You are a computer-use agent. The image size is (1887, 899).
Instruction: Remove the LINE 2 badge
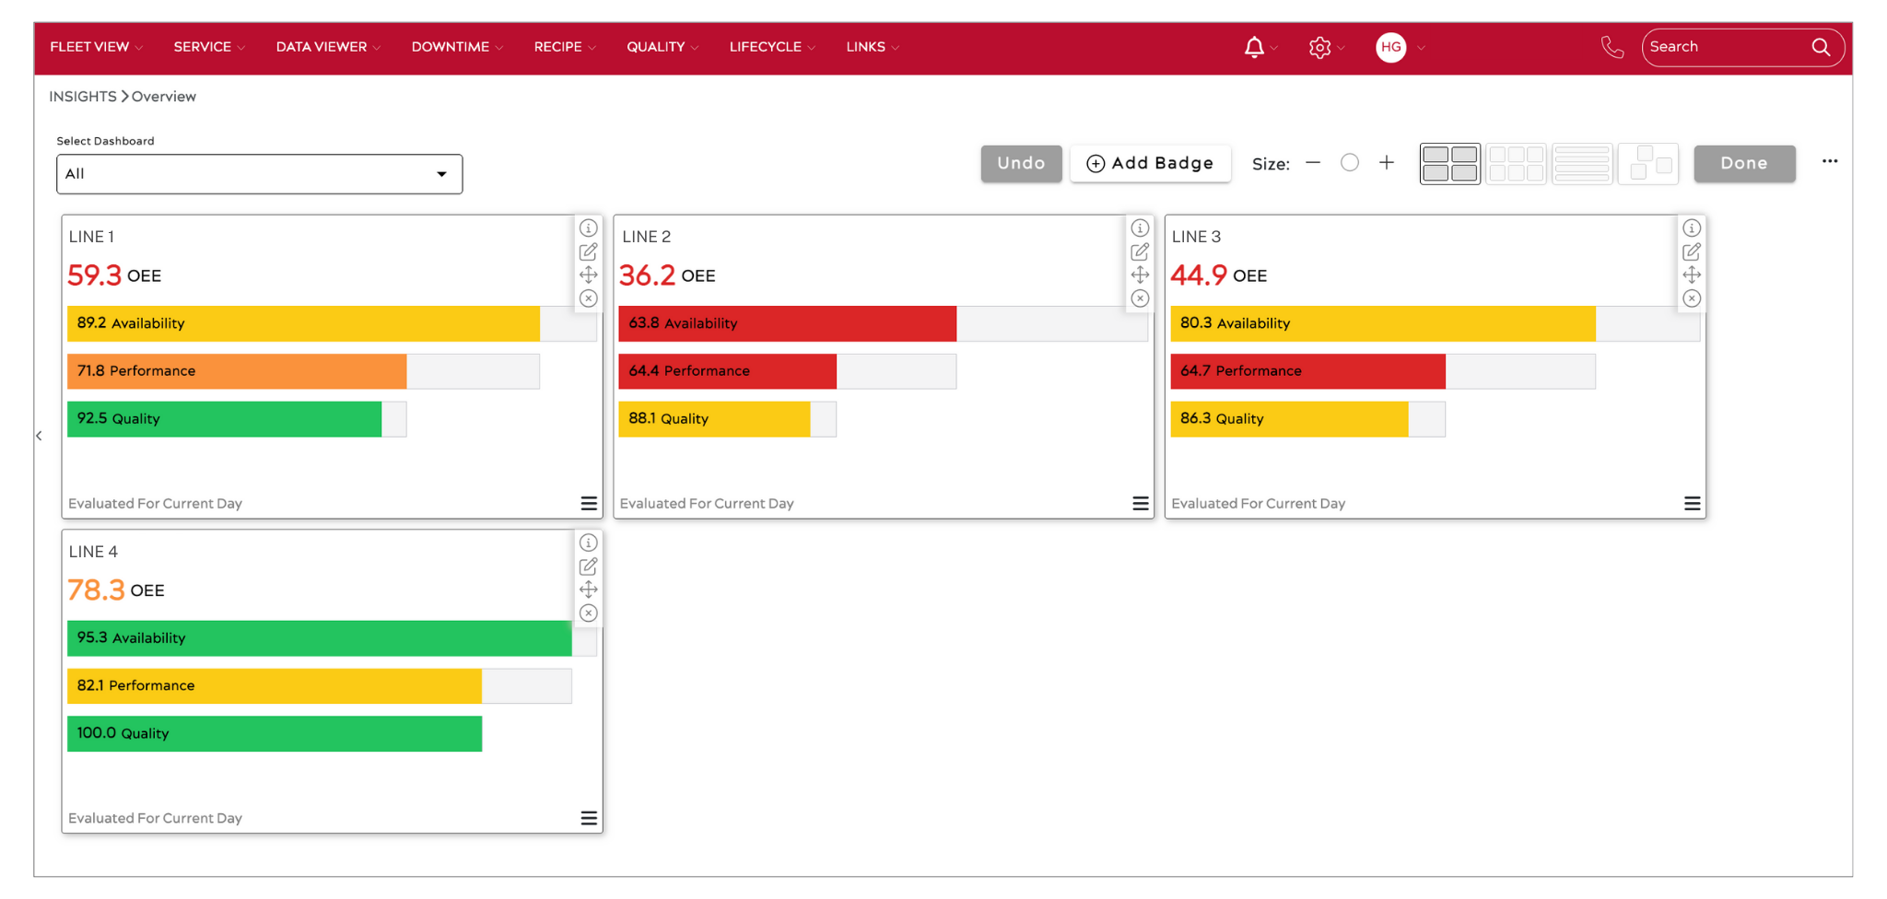tap(1140, 298)
